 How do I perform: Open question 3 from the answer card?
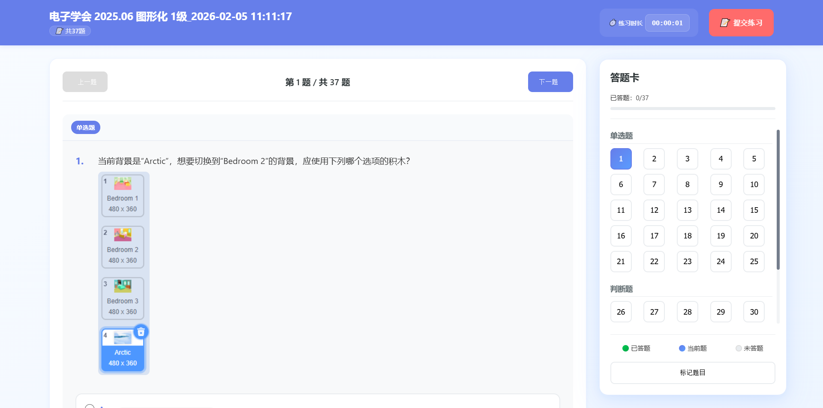[x=688, y=159]
